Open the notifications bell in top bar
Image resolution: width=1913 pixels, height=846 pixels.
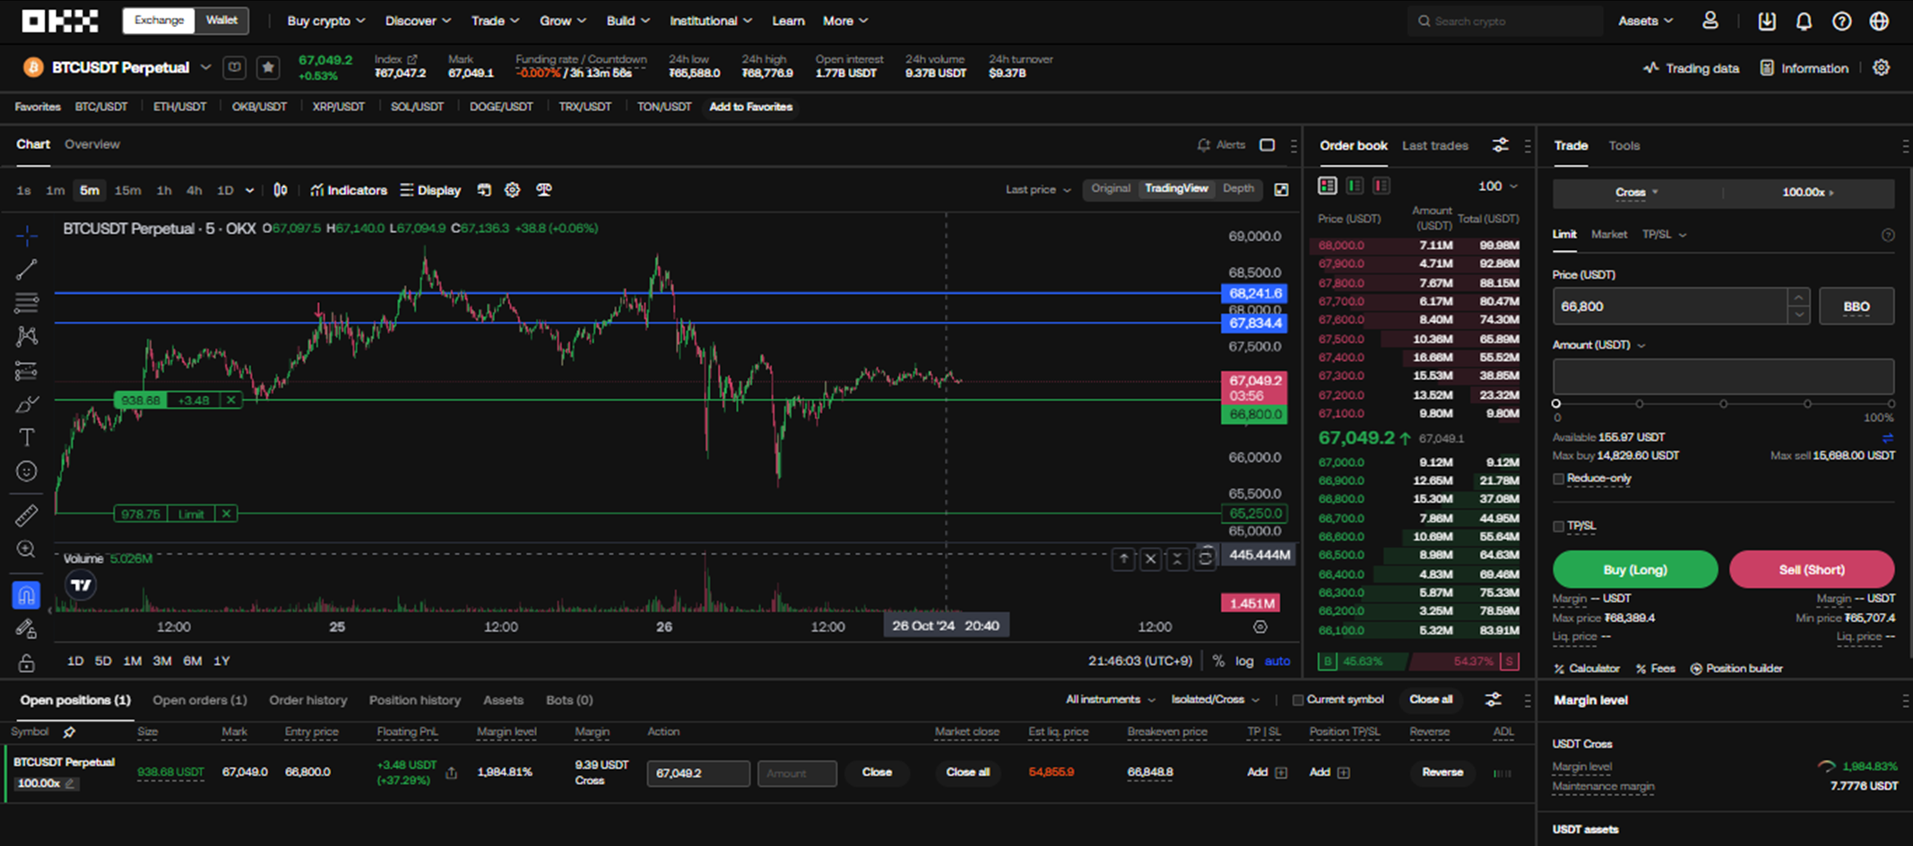tap(1804, 21)
